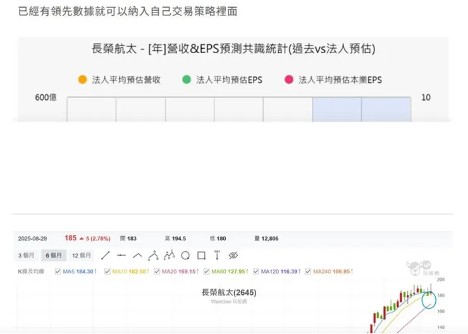Select the horizontal line drawing tool
This screenshot has width=468, height=334.
(x=121, y=256)
